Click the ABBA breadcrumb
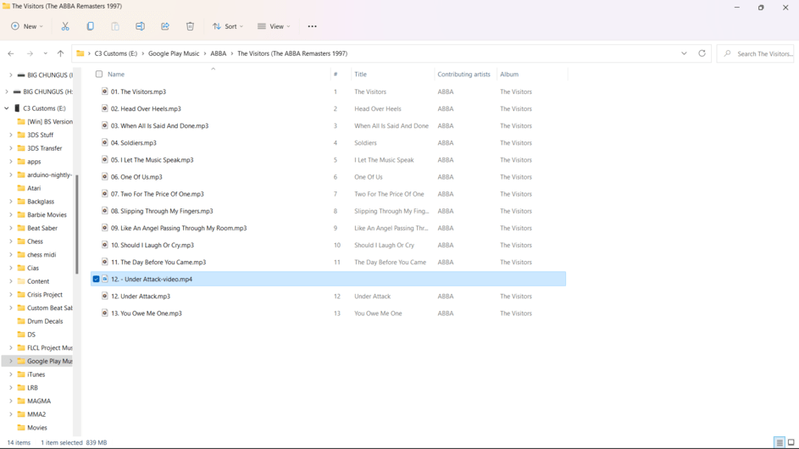Image resolution: width=799 pixels, height=449 pixels. 218,53
